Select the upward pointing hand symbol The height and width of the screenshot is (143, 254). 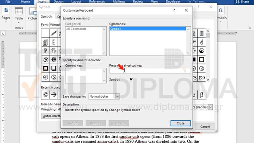pyautogui.click(x=202, y=42)
